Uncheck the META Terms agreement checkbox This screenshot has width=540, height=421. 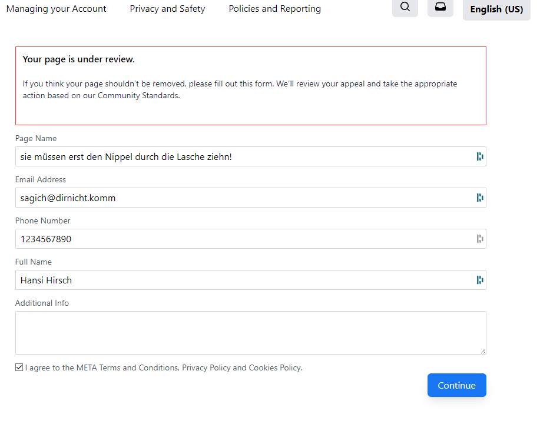(19, 367)
